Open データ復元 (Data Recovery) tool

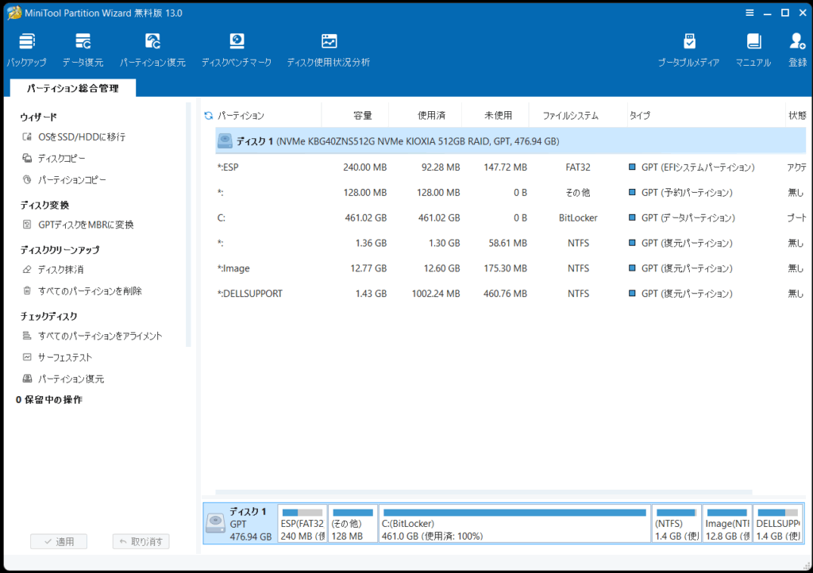click(83, 49)
